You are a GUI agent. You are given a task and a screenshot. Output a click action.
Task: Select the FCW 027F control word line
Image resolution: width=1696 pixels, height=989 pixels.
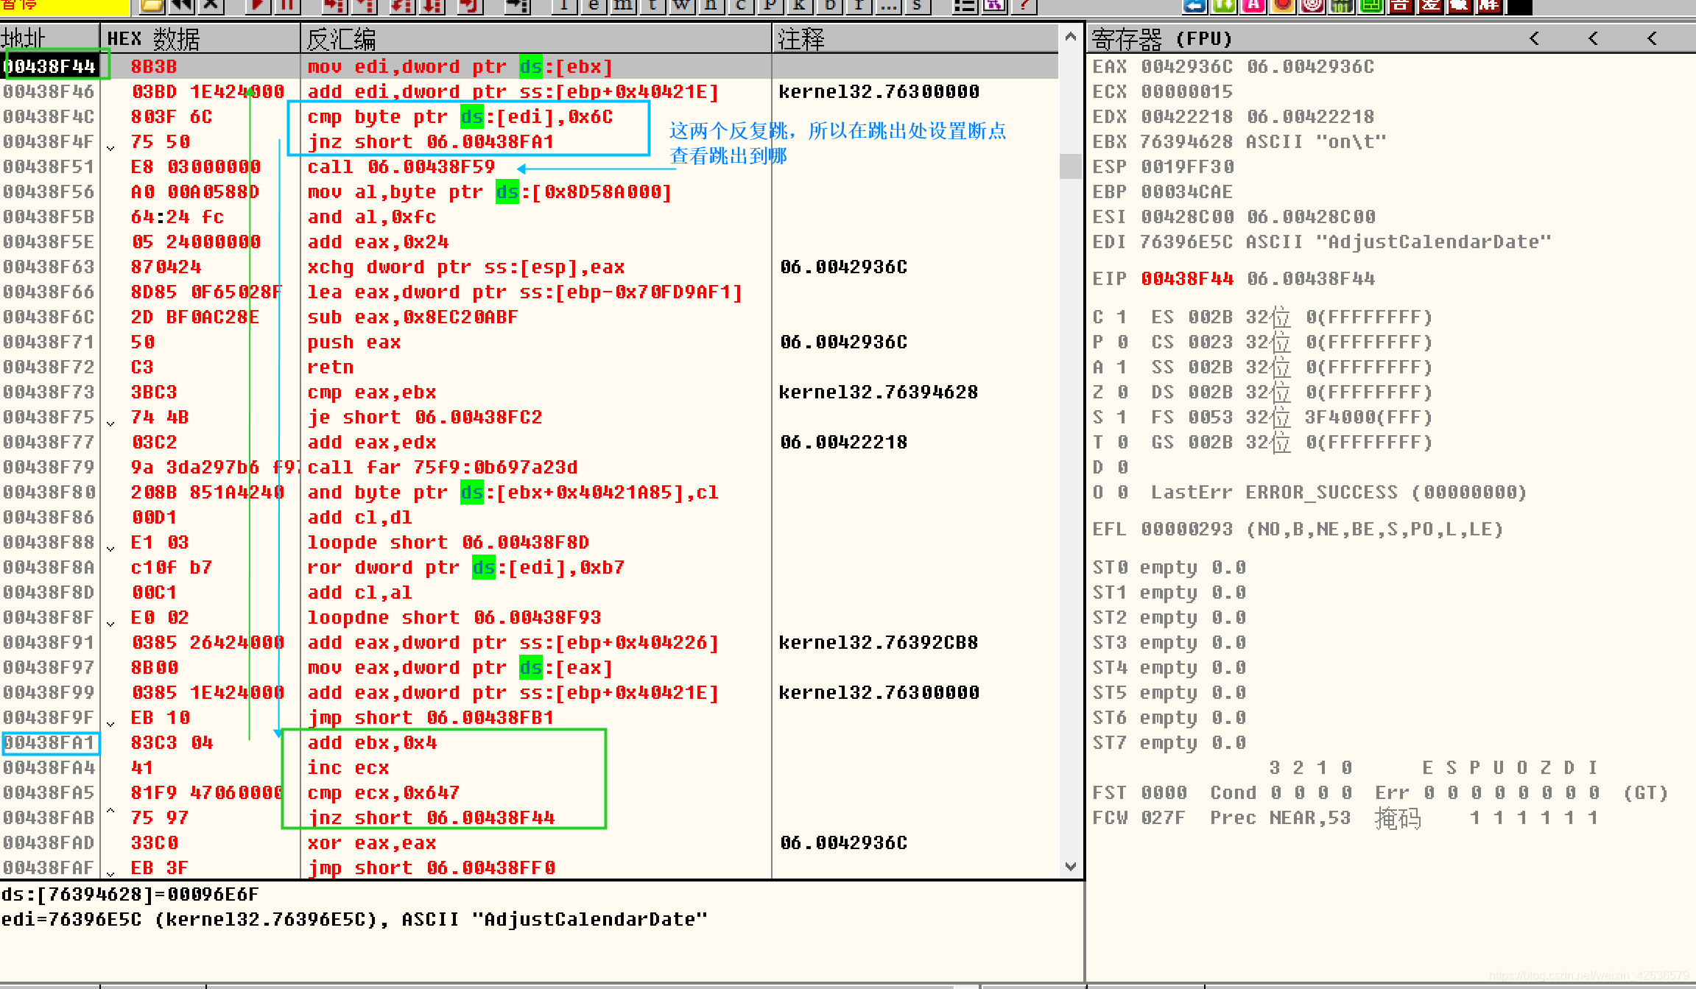point(1345,818)
